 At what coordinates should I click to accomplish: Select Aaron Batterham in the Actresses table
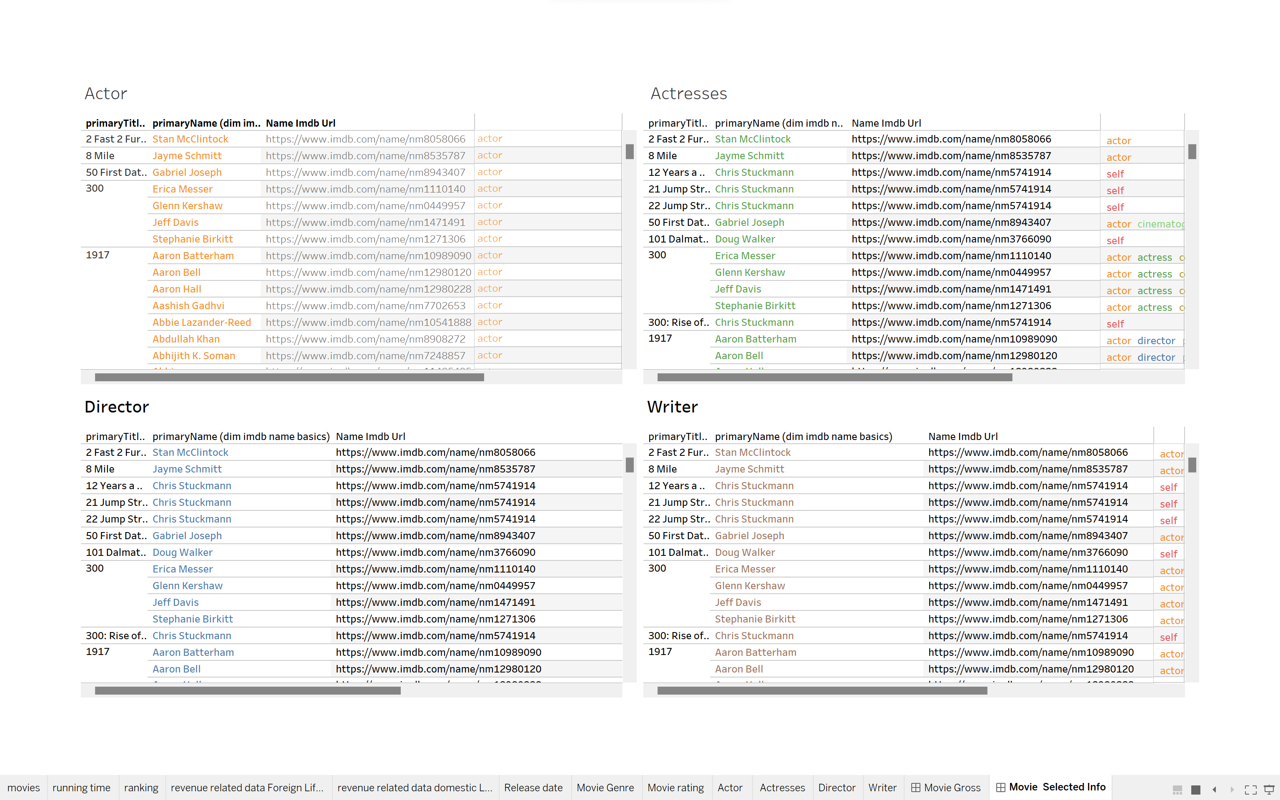[x=755, y=339]
